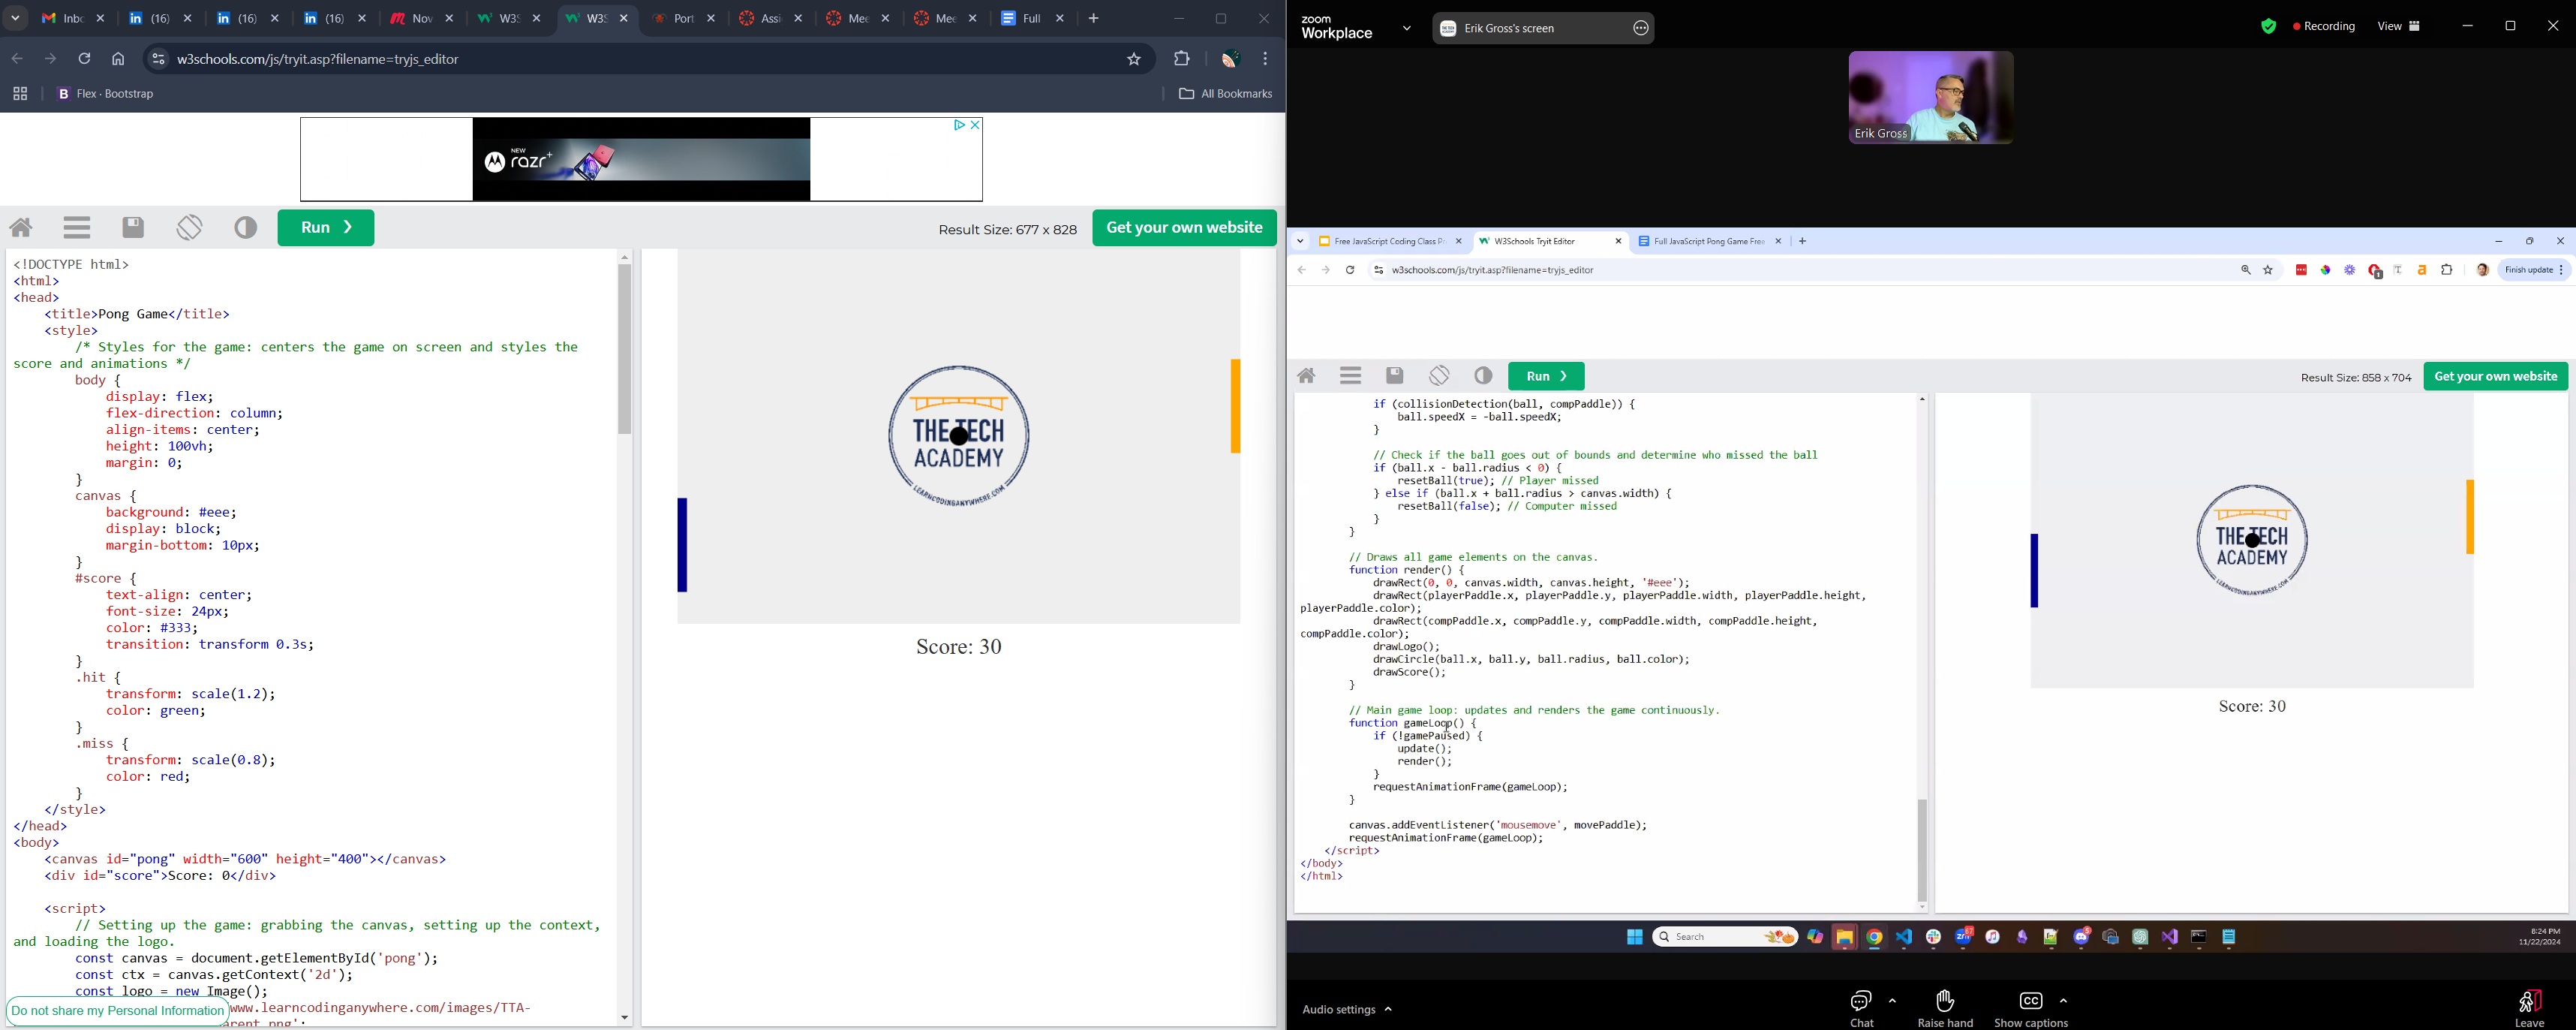
Task: Click the code editor vertical scrollbar thumb
Action: (625, 349)
